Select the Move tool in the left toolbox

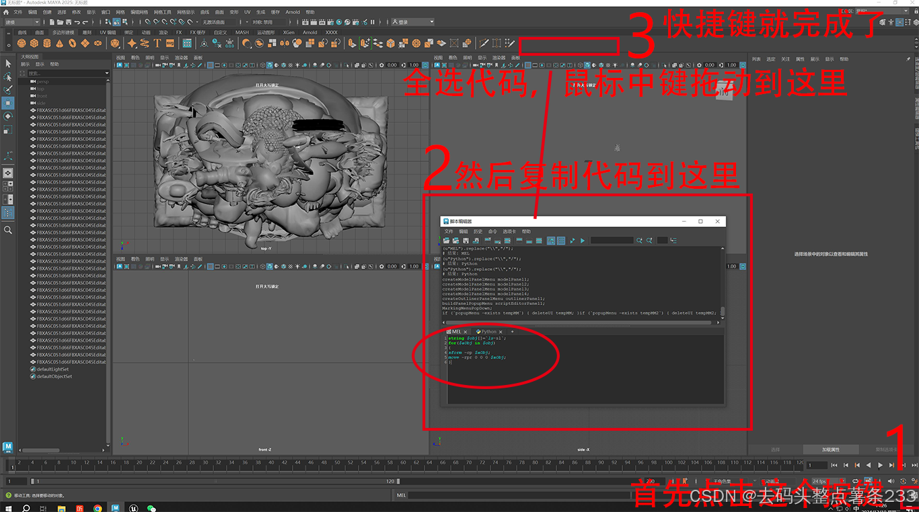[x=8, y=101]
